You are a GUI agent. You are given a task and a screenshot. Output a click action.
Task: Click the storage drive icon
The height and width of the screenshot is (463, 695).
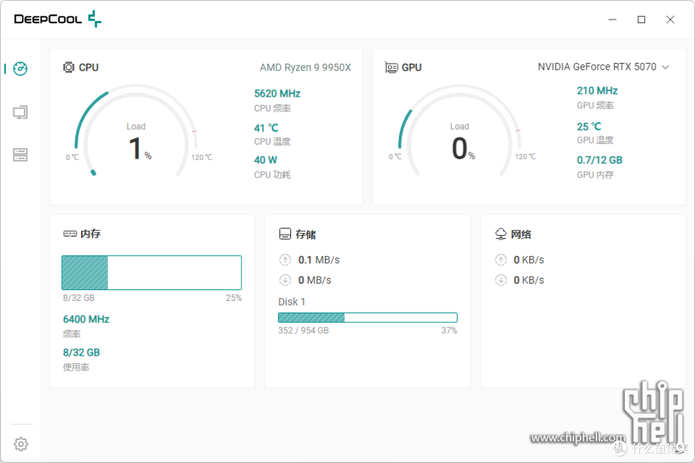coord(285,234)
